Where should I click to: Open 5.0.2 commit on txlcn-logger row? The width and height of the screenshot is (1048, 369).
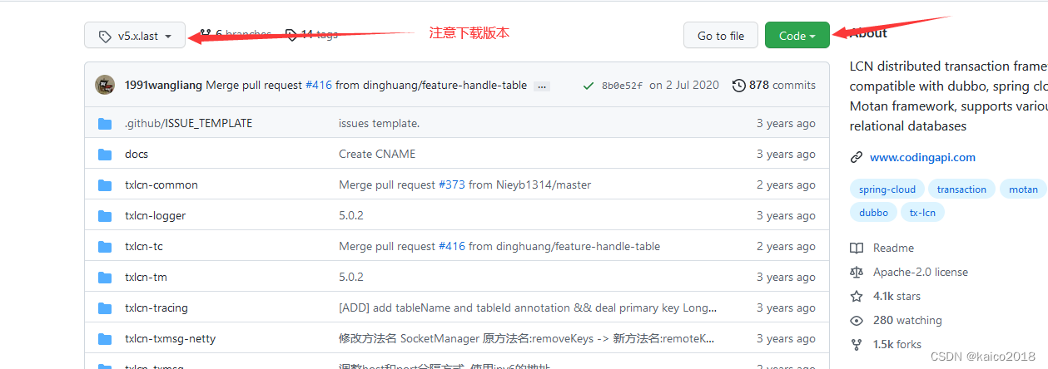(x=351, y=215)
